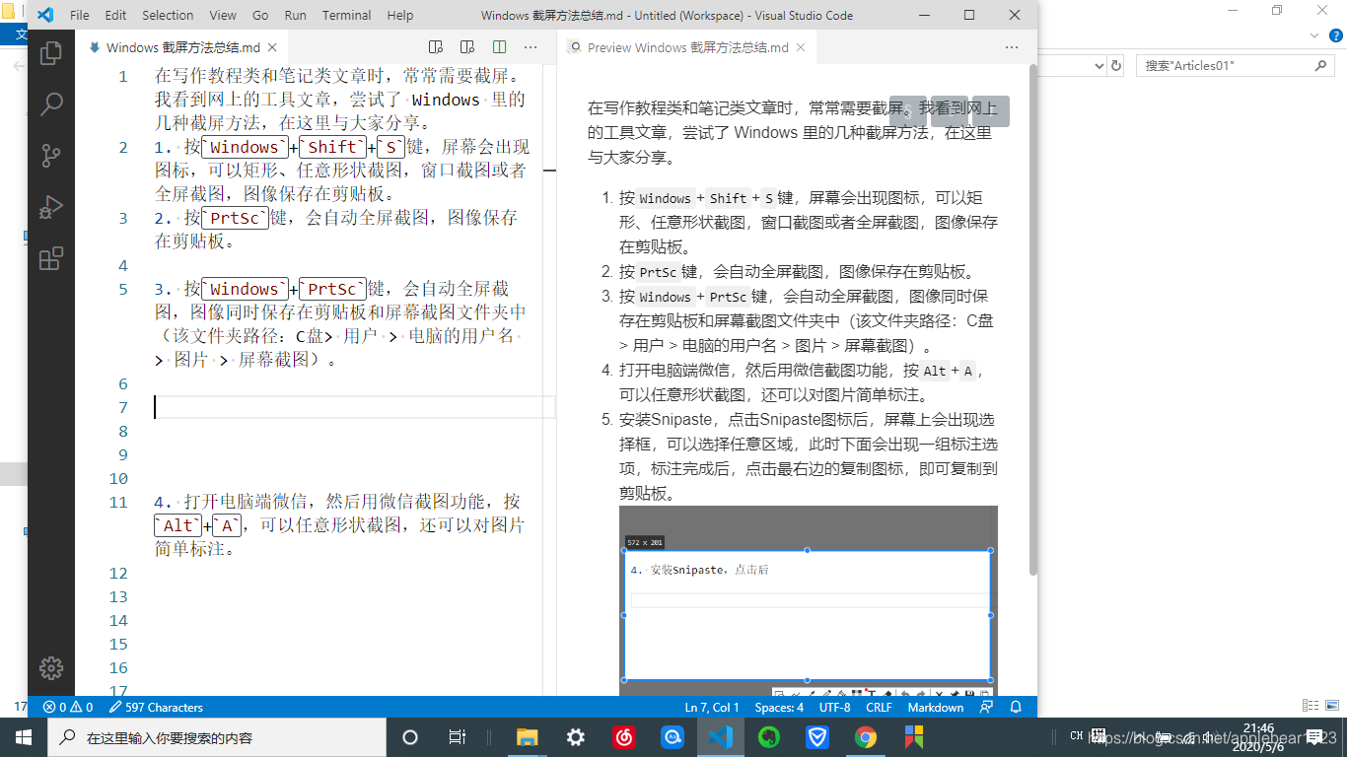Screen dimensions: 1347x757
Task: Open the Edit menu
Action: (x=115, y=15)
